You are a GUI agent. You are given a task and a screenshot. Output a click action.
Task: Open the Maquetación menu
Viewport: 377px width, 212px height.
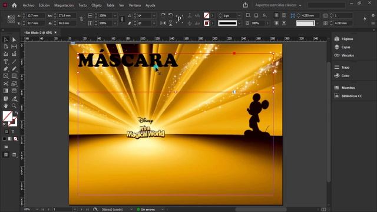(64, 5)
